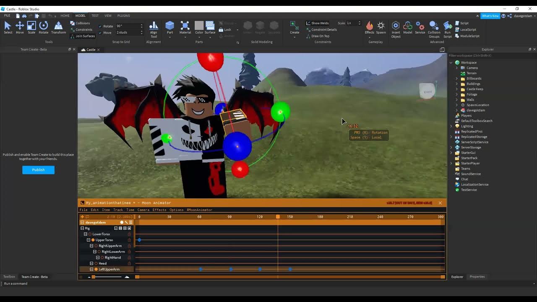The image size is (537, 302).
Task: Expand the Lighting service node
Action: [x=451, y=126]
